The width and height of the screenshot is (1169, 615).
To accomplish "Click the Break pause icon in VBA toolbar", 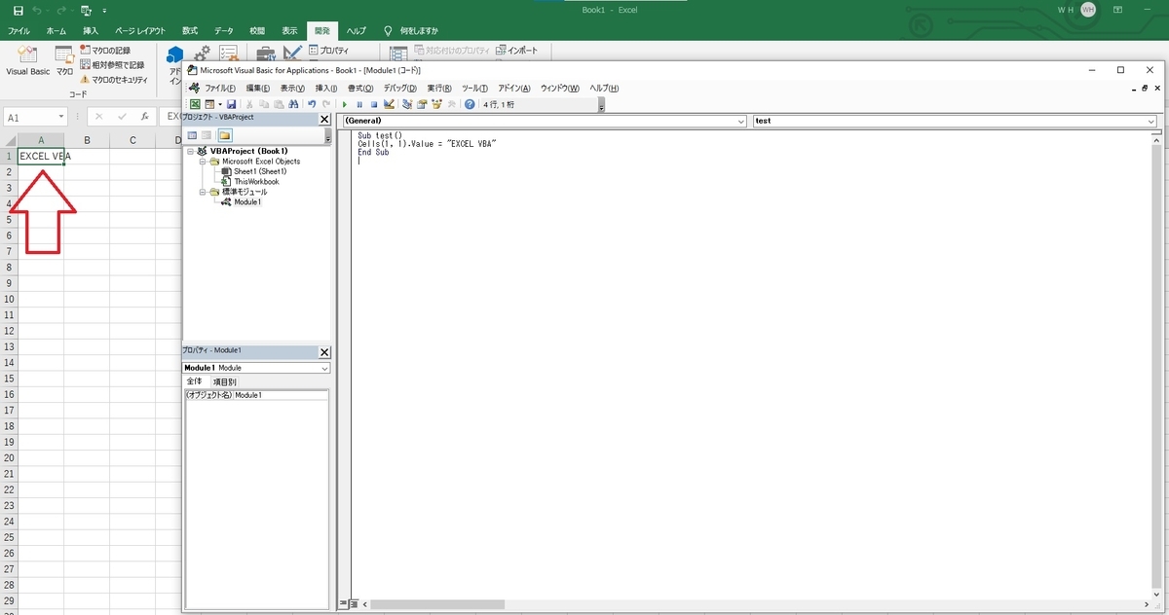I will (x=359, y=104).
